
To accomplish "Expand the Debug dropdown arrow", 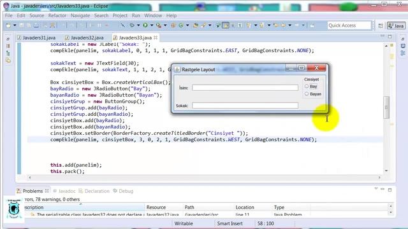I will (138, 25).
